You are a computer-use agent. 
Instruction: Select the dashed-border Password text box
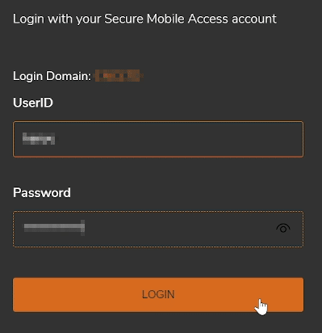158,229
